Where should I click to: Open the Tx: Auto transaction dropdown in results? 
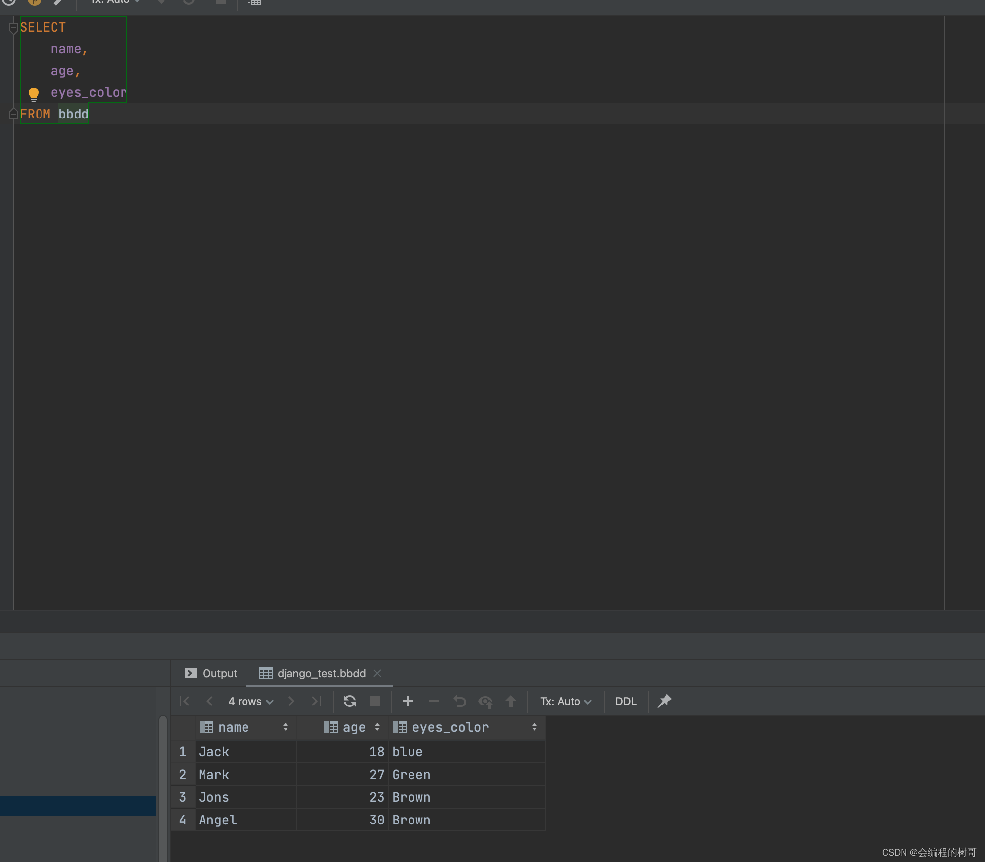566,701
